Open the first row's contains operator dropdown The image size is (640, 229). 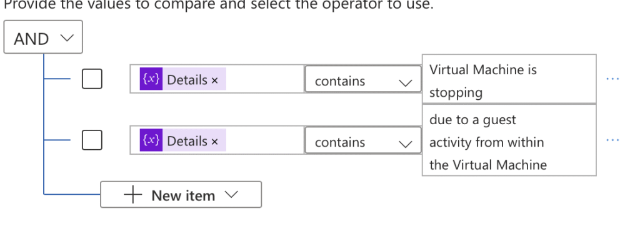363,79
